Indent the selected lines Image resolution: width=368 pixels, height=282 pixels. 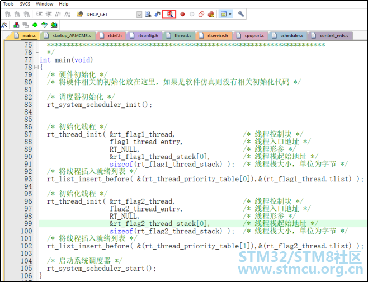(x=39, y=15)
